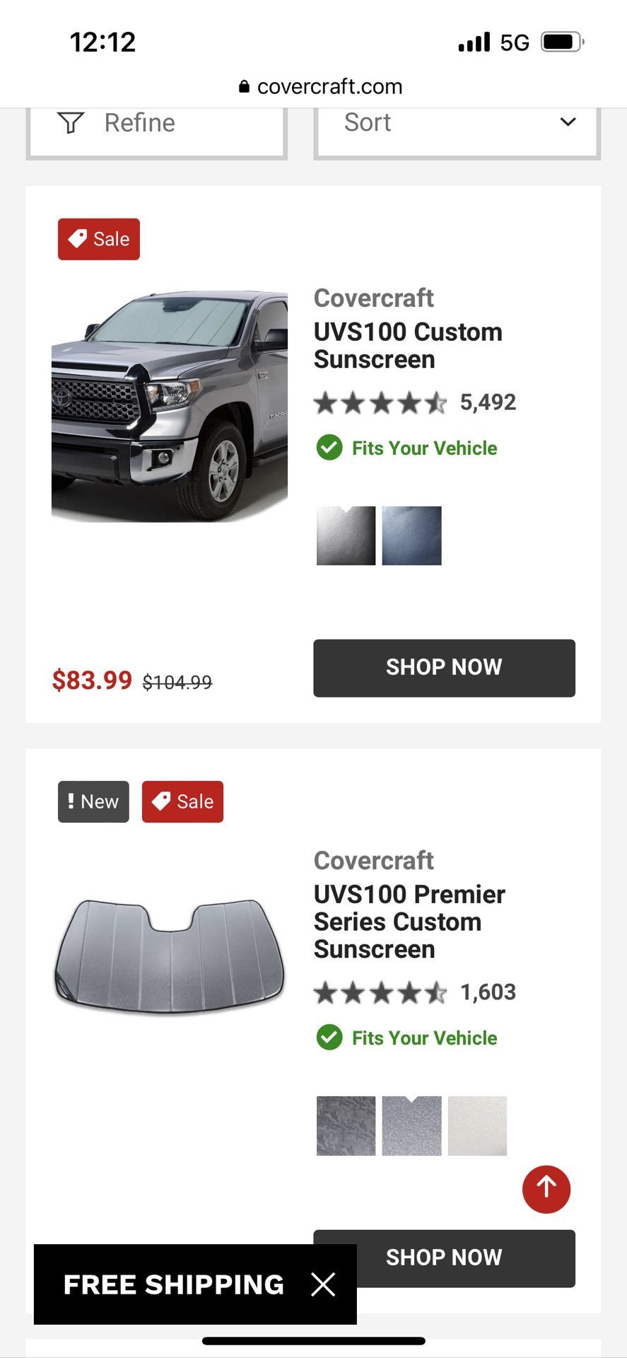Open UVS100 Premier Series Custom Sunscreen link
Image resolution: width=627 pixels, height=1358 pixels.
pos(409,921)
